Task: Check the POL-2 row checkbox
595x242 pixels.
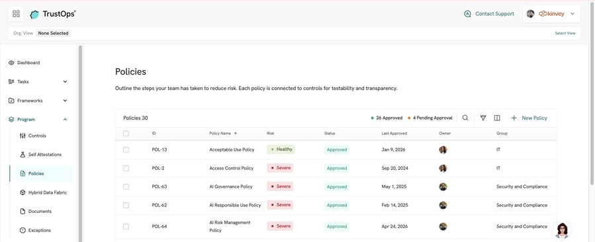Action: click(x=126, y=169)
